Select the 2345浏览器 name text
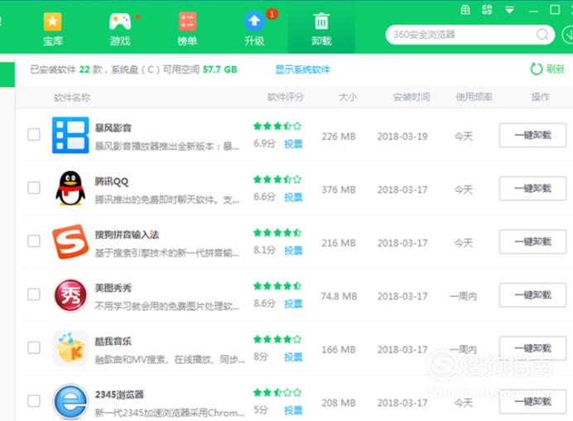 119,395
